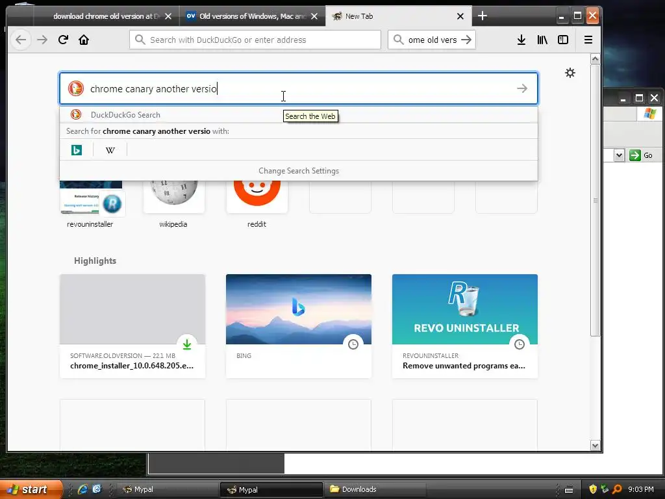Switch to 'Old versions of Windows, Mac' tab

252,16
